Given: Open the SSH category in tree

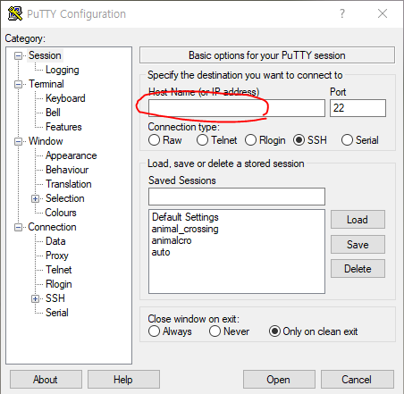Looking at the screenshot, I should click(55, 298).
